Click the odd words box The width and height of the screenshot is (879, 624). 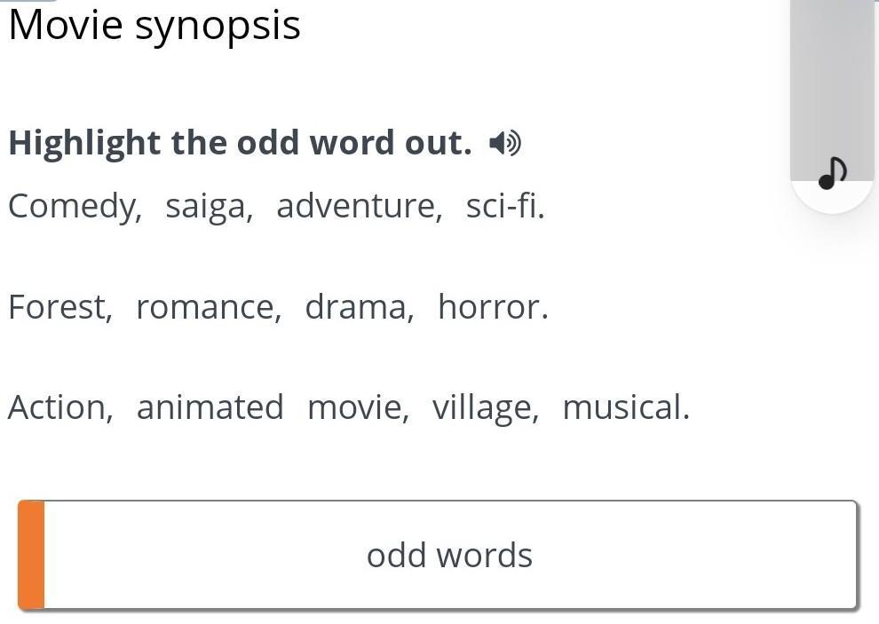tap(449, 556)
